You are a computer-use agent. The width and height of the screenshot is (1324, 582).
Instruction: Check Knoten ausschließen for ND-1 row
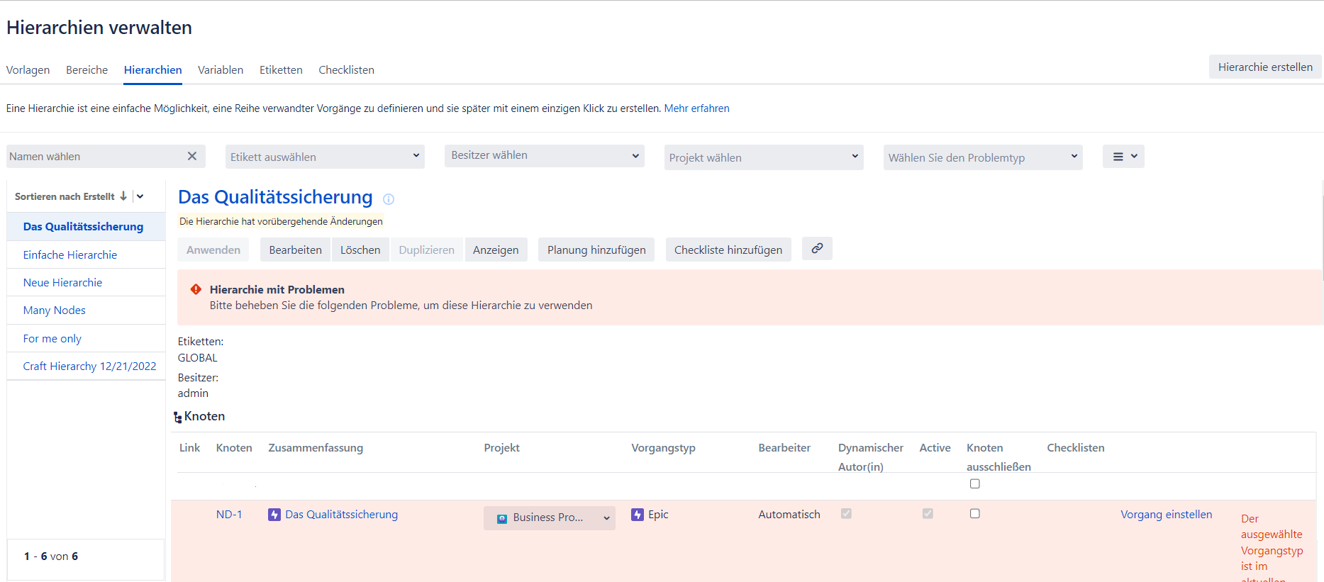(974, 513)
